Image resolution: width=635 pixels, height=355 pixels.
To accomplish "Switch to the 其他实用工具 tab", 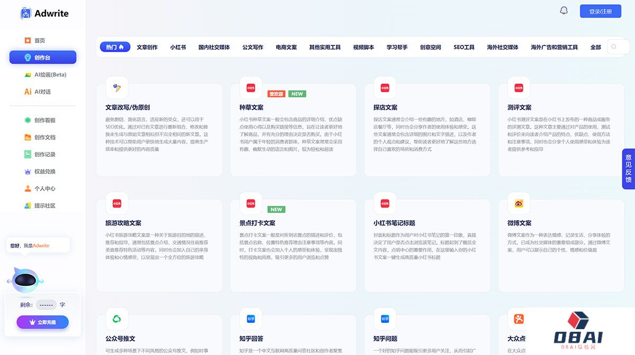I will [325, 48].
